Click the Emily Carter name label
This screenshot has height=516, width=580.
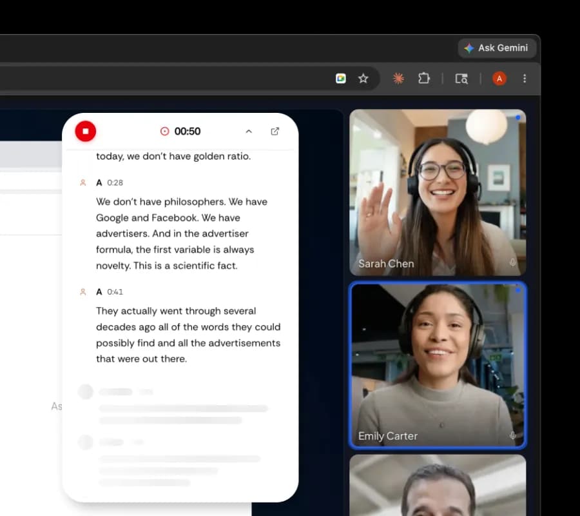(x=388, y=436)
